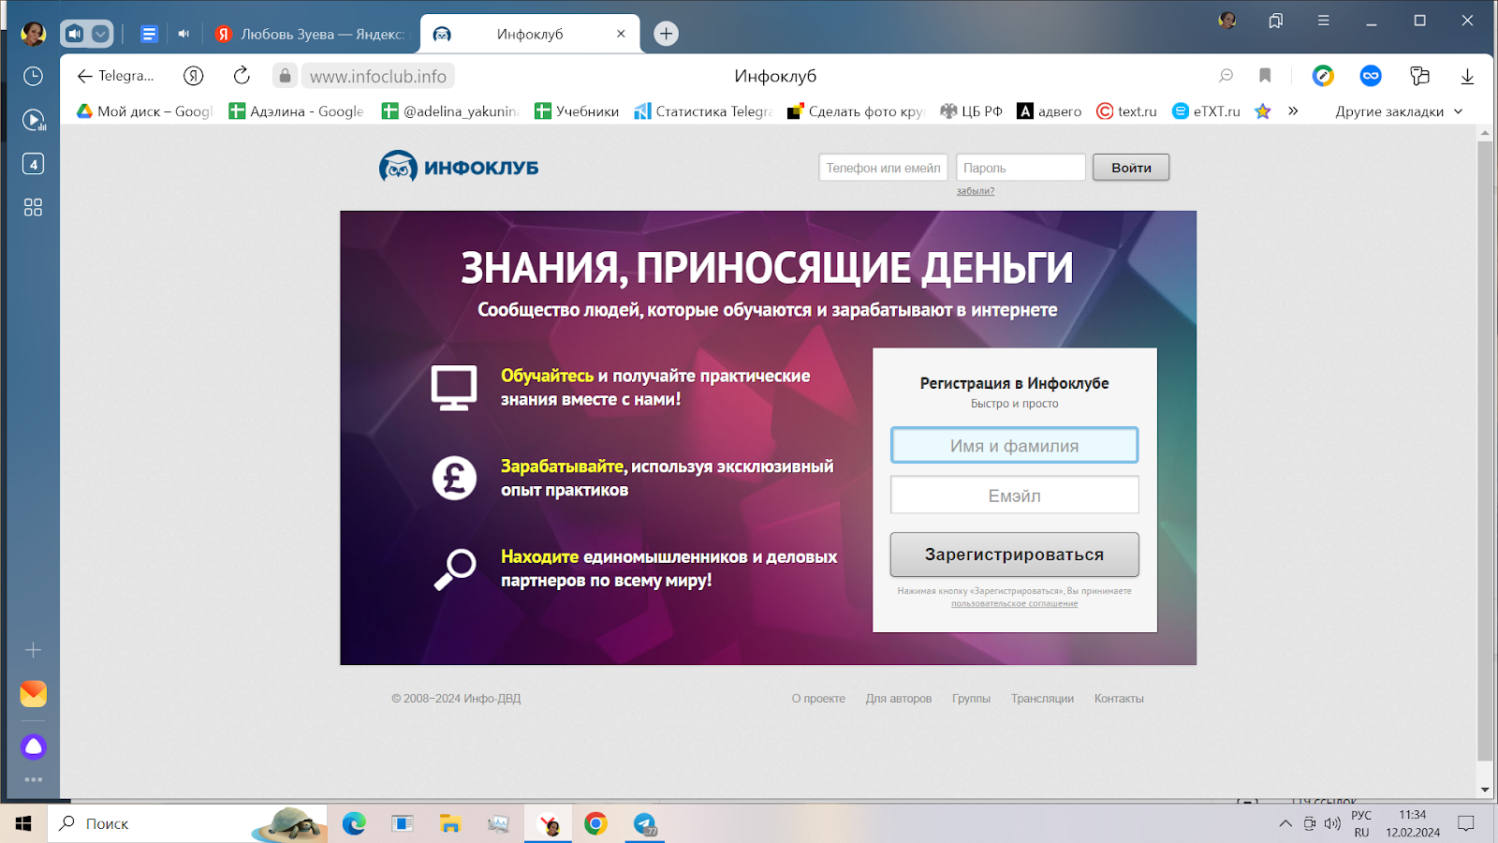Open sidebar three-dots more menu
1498x843 pixels.
[33, 779]
